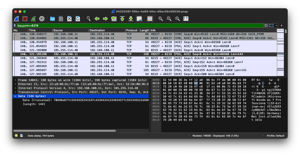Open capture options gear icon
Image resolution: width=300 pixels, height=155 pixels.
click(42, 19)
